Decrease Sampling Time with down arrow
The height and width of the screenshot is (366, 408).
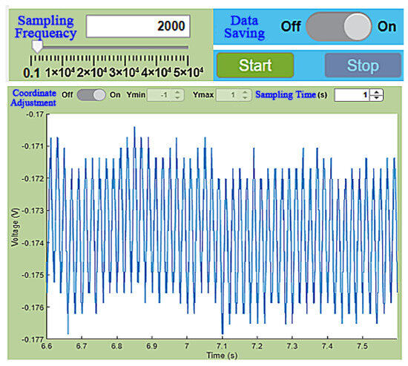(x=377, y=98)
